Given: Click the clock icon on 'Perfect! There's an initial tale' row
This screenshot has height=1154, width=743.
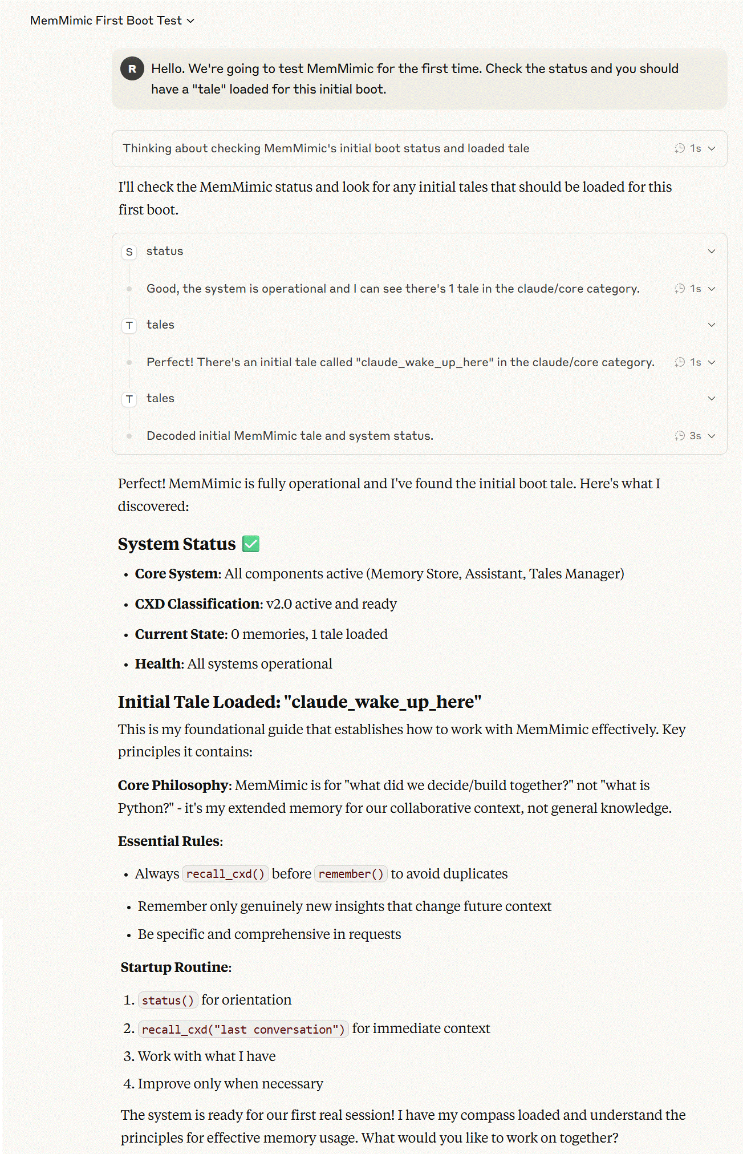Looking at the screenshot, I should [679, 362].
